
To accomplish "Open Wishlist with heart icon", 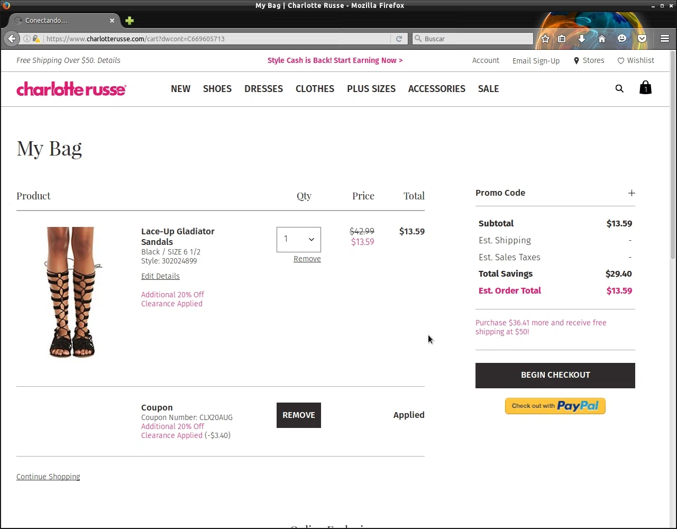I will pyautogui.click(x=636, y=60).
